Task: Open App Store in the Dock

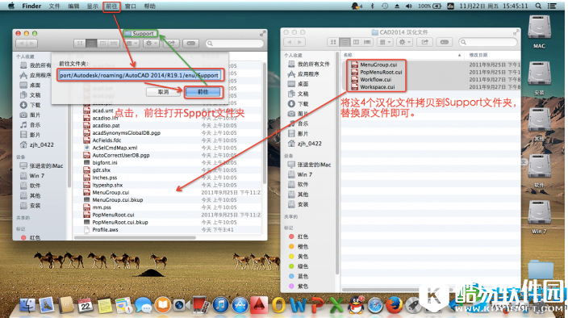Action: (240, 305)
